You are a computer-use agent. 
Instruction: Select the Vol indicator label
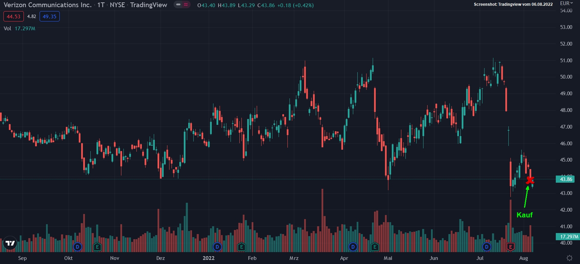coord(8,29)
